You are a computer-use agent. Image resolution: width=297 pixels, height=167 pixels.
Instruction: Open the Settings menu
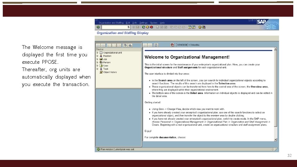point(143,23)
